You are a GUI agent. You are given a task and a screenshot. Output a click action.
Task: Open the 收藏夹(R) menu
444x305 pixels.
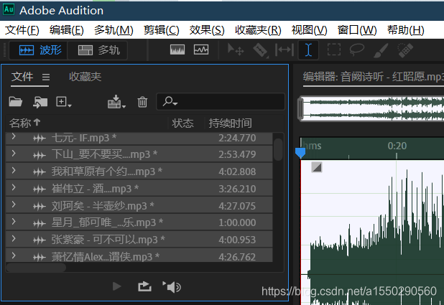(258, 29)
